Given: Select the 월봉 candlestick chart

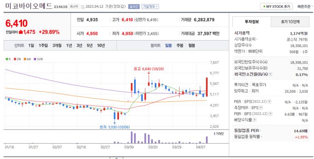Looking at the screenshot, I should click(x=192, y=45).
